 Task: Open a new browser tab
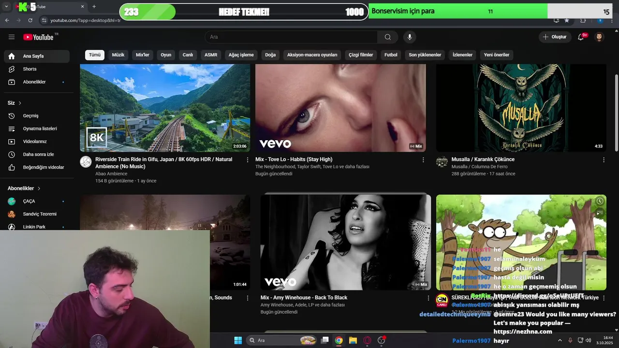(94, 7)
